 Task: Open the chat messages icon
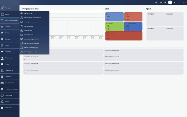[x=165, y=2]
